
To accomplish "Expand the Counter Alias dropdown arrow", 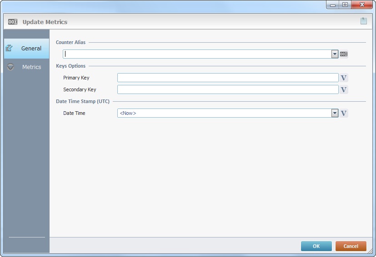I will [335, 54].
